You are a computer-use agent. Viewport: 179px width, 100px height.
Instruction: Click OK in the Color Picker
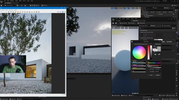pos(151,75)
